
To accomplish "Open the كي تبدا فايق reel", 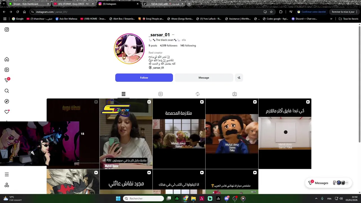I will pos(285,134).
